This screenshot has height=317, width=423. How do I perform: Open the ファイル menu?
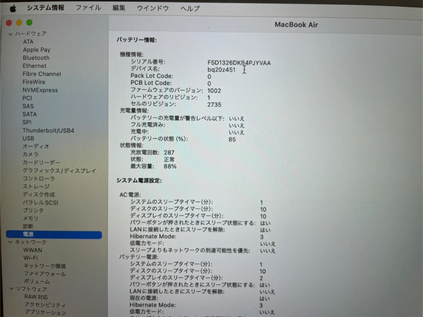click(88, 8)
